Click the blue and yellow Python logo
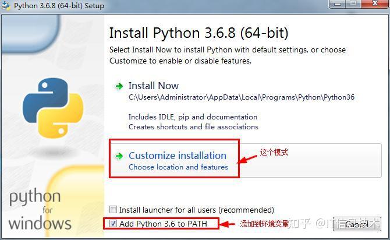Viewport: 390px width, 240px height. click(x=53, y=108)
